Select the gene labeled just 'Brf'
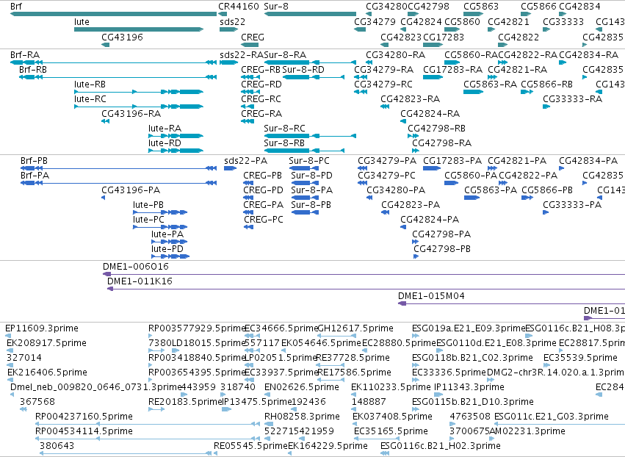The height and width of the screenshot is (457, 625). [x=114, y=14]
